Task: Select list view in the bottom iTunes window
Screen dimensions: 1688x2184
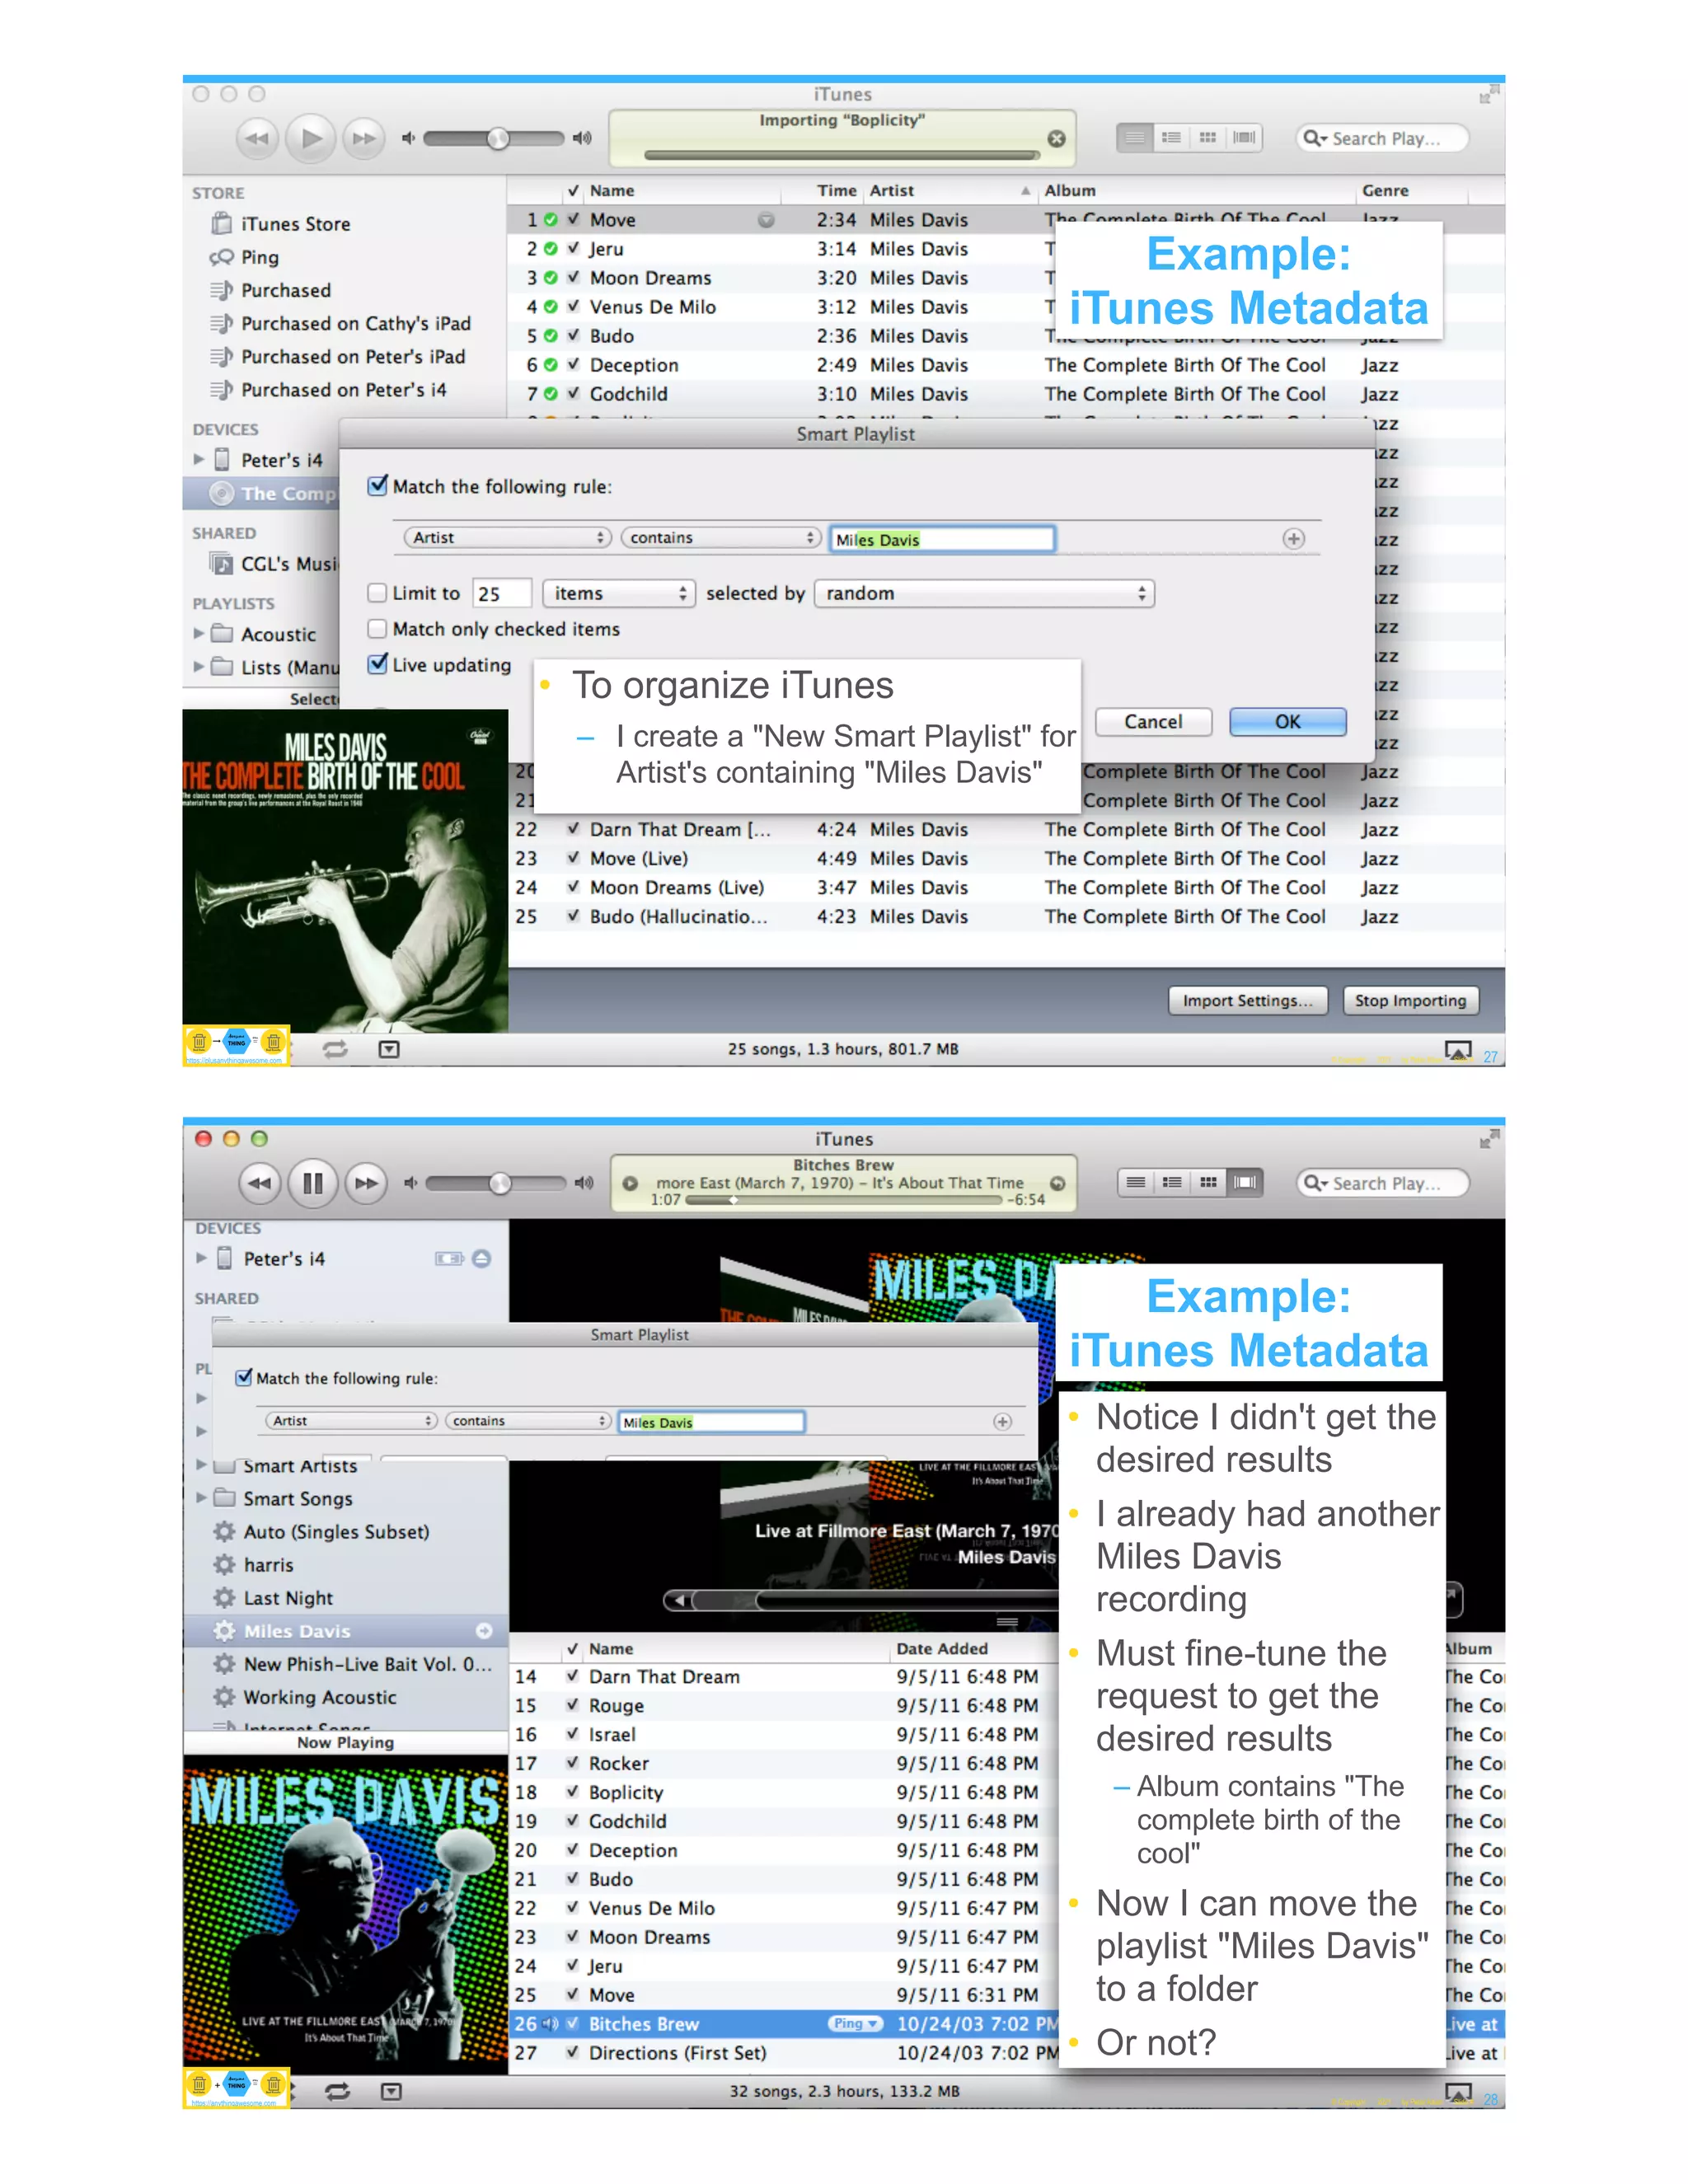Action: click(1136, 1182)
